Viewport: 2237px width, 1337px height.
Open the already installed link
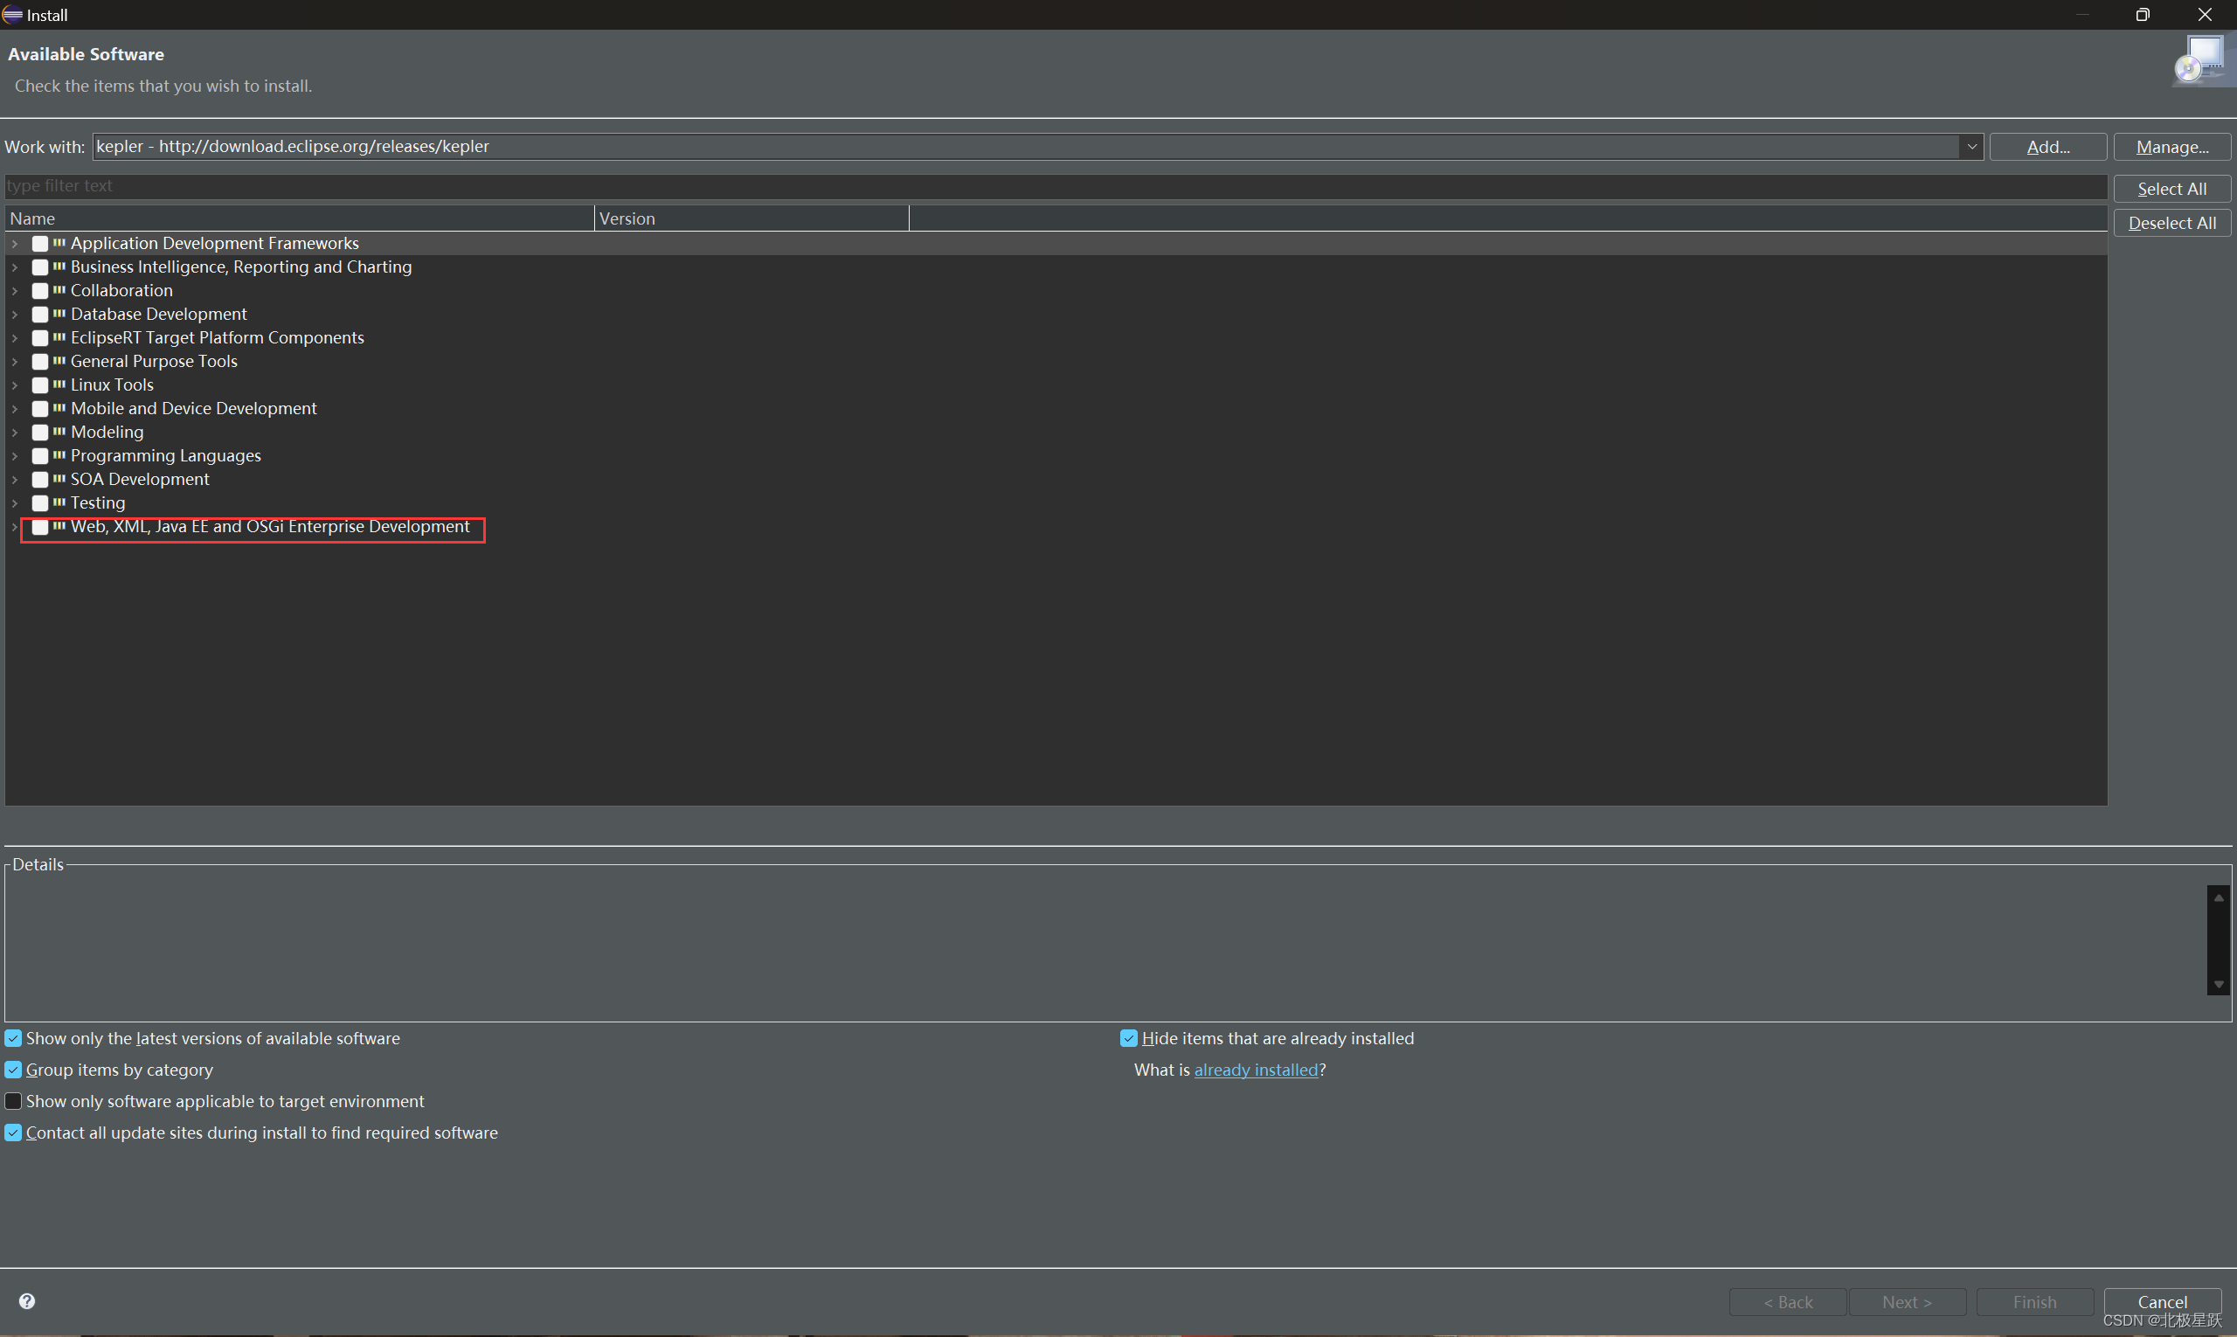(1255, 1070)
